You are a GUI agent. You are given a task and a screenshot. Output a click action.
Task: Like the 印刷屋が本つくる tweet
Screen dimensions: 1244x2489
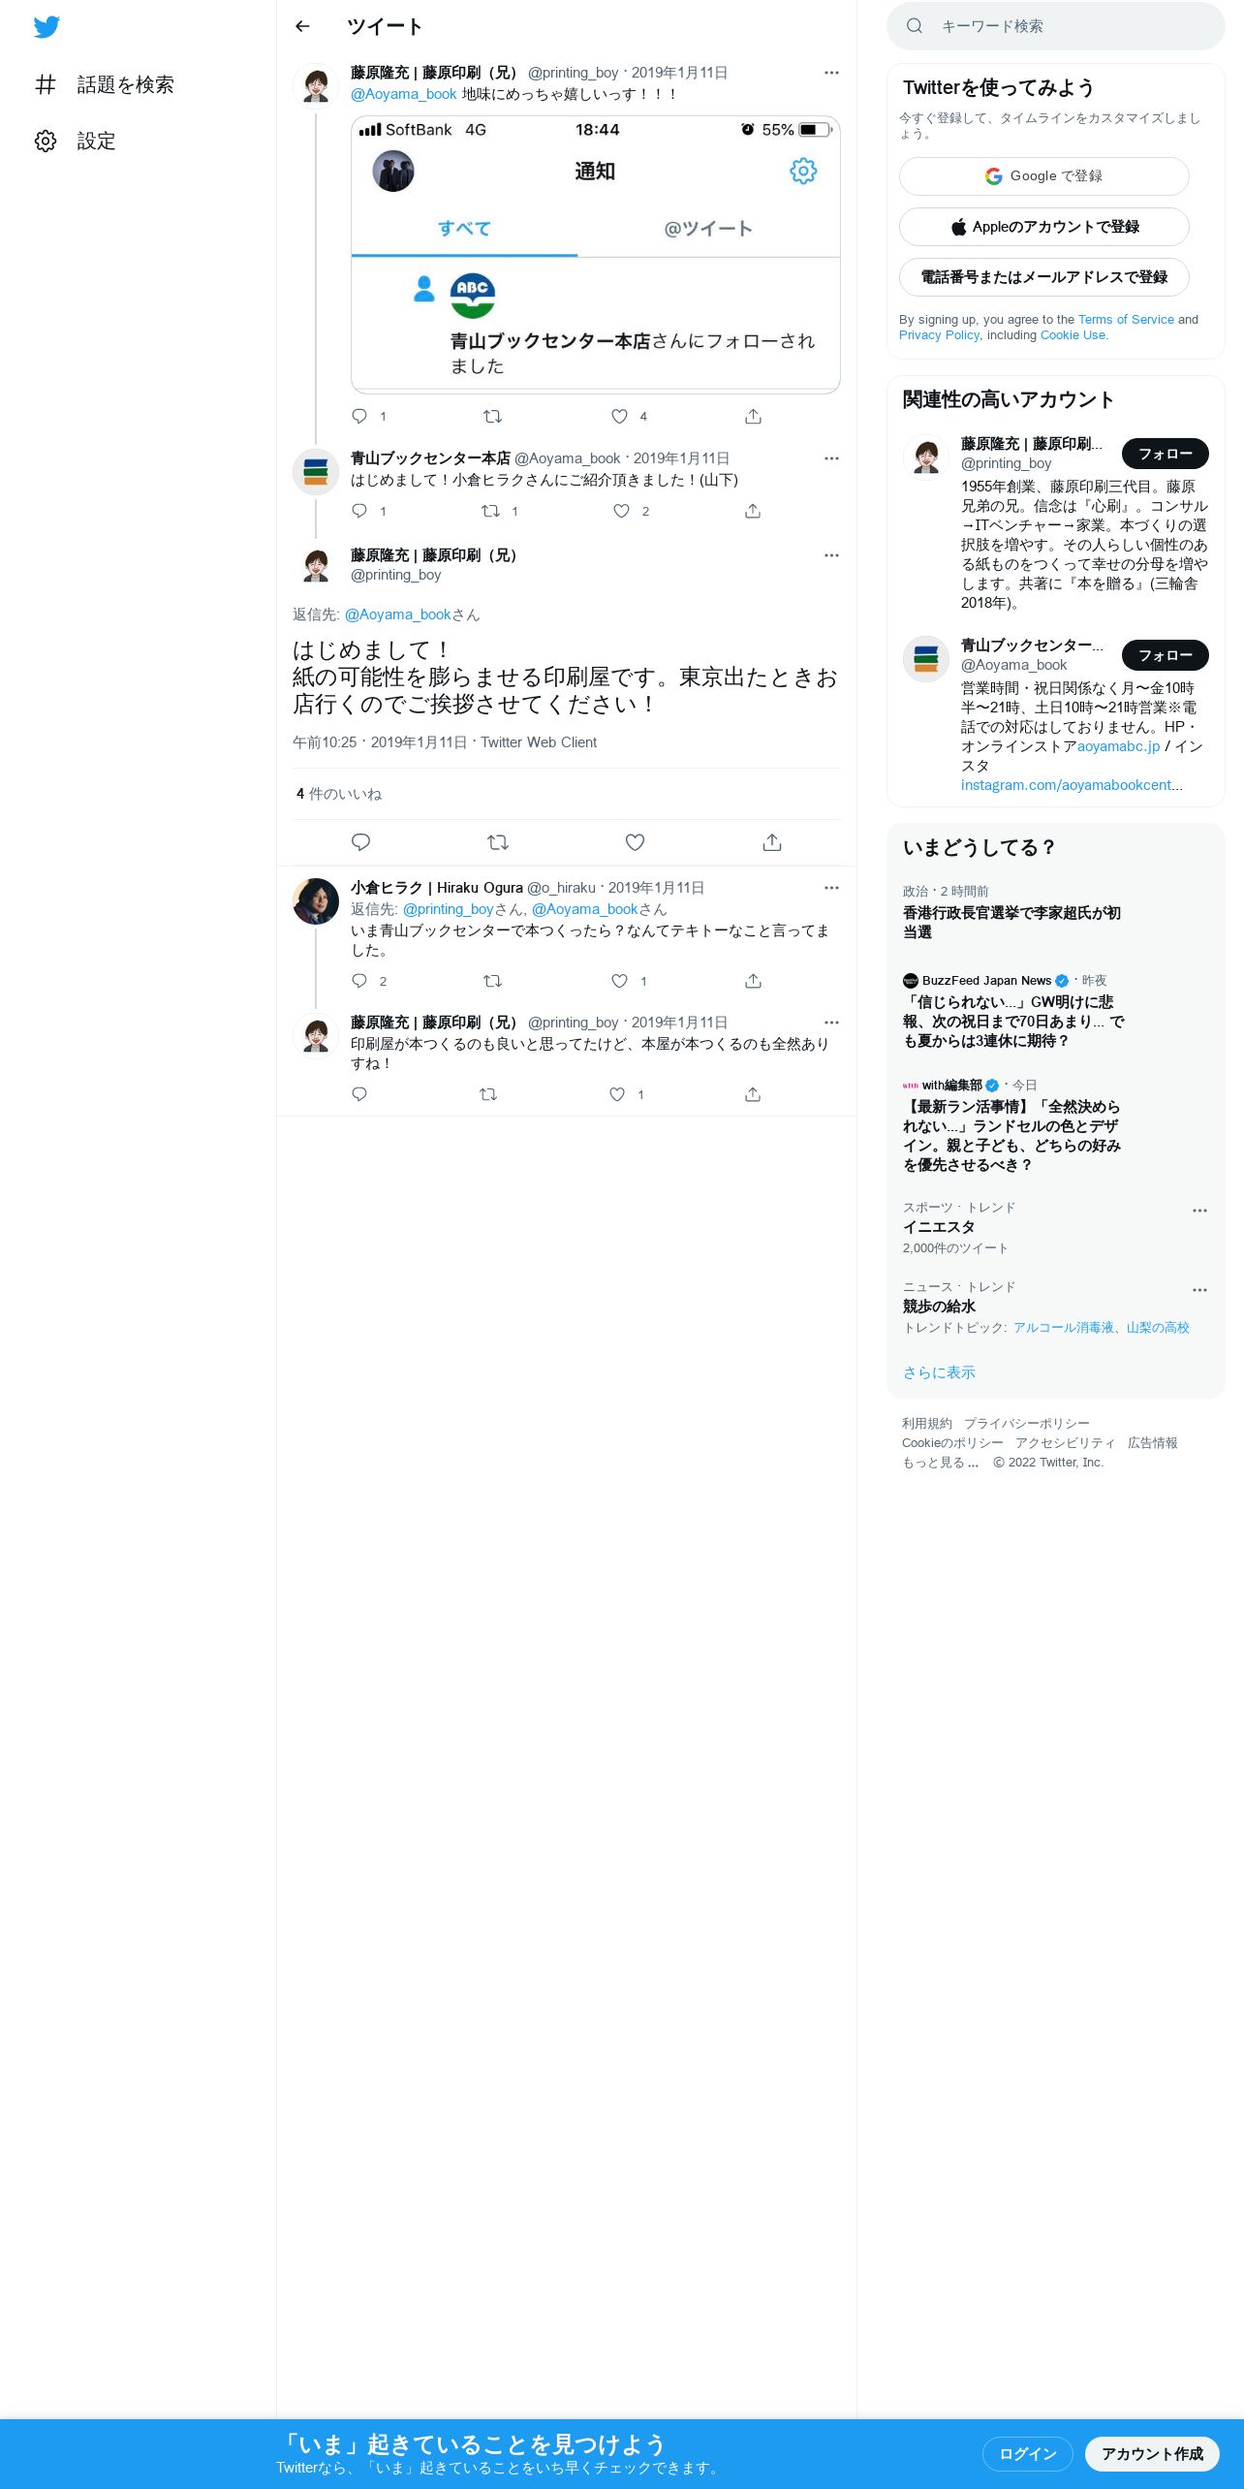tap(617, 1094)
